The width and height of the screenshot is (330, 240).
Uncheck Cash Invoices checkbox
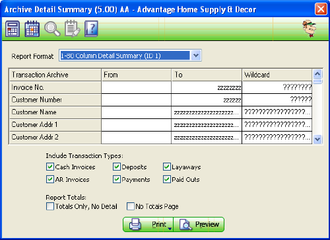pos(50,167)
